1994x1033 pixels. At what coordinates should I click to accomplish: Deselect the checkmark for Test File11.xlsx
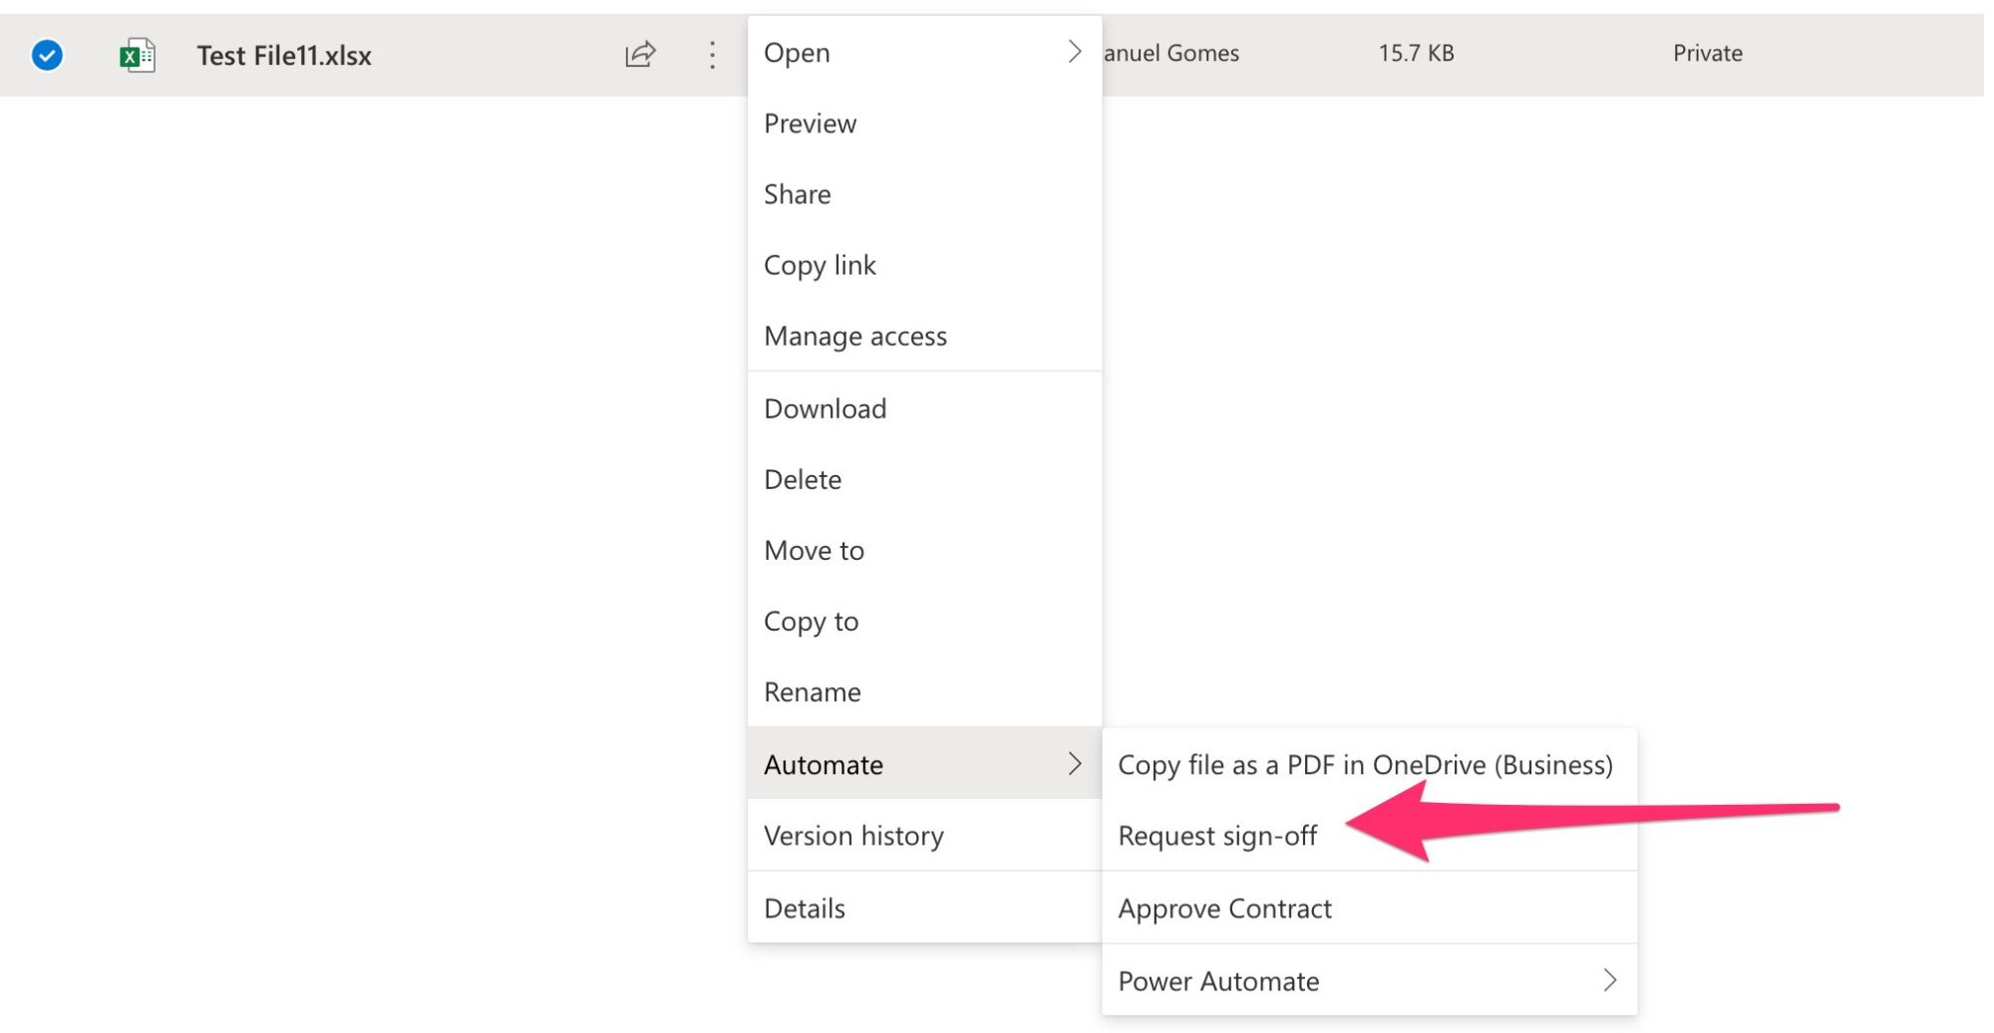47,55
